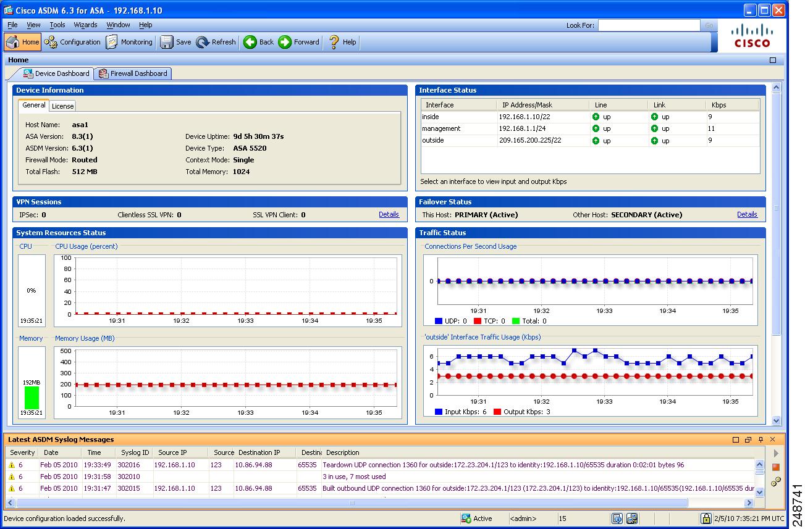Open the Monitoring view
This screenshot has height=529, width=805.
[x=129, y=42]
